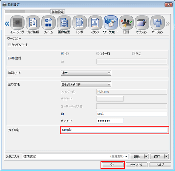Click the enabled パスワード field with dots
This screenshot has width=175, height=171.
[110, 121]
